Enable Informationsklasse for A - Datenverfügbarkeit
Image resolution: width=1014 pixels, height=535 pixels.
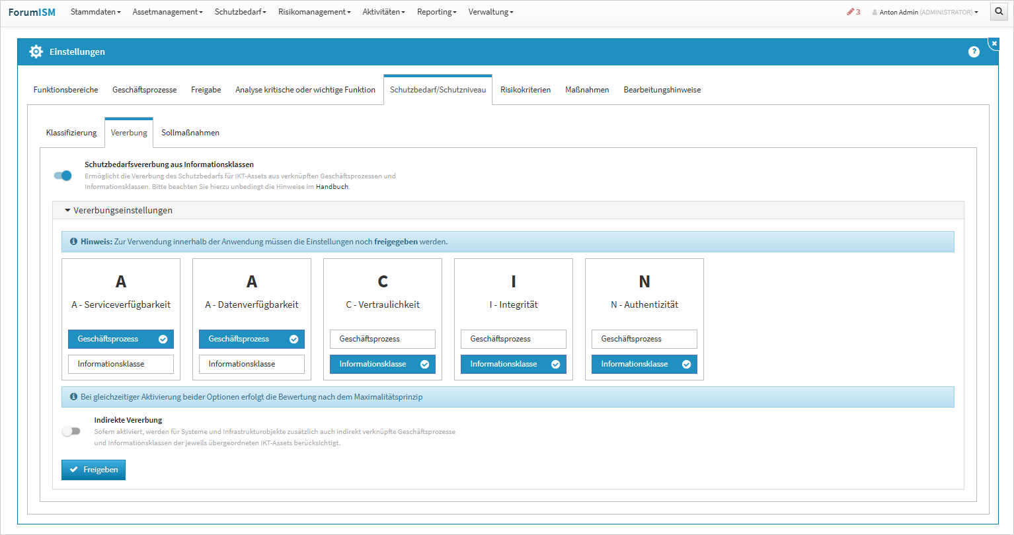(x=251, y=365)
